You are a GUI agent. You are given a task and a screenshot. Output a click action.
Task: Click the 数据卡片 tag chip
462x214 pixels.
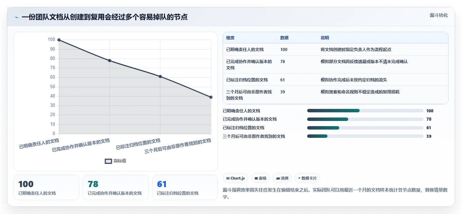pyautogui.click(x=307, y=178)
